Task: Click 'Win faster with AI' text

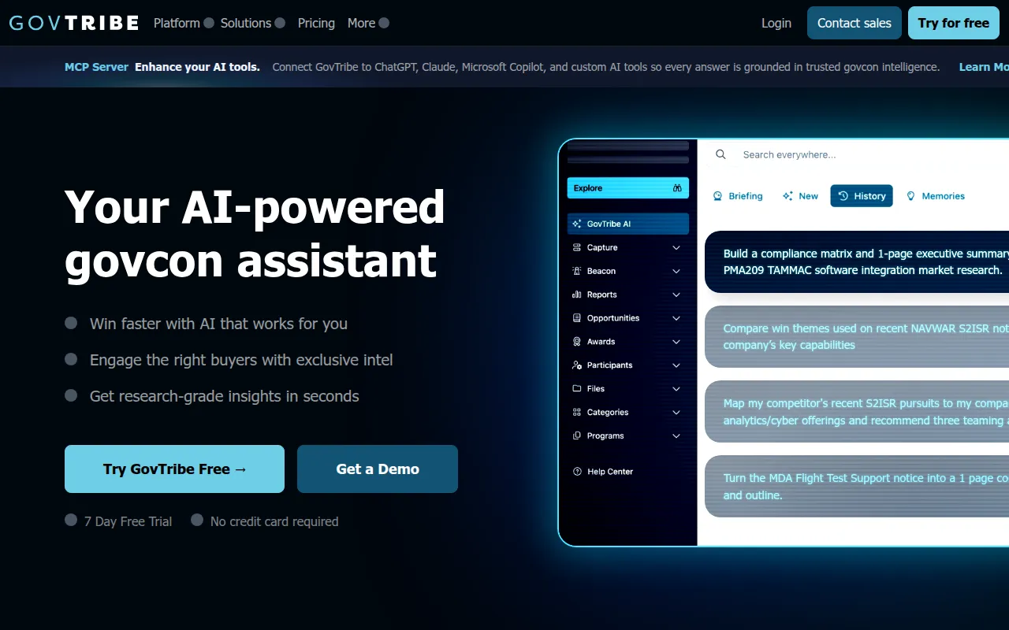Action: (x=218, y=324)
